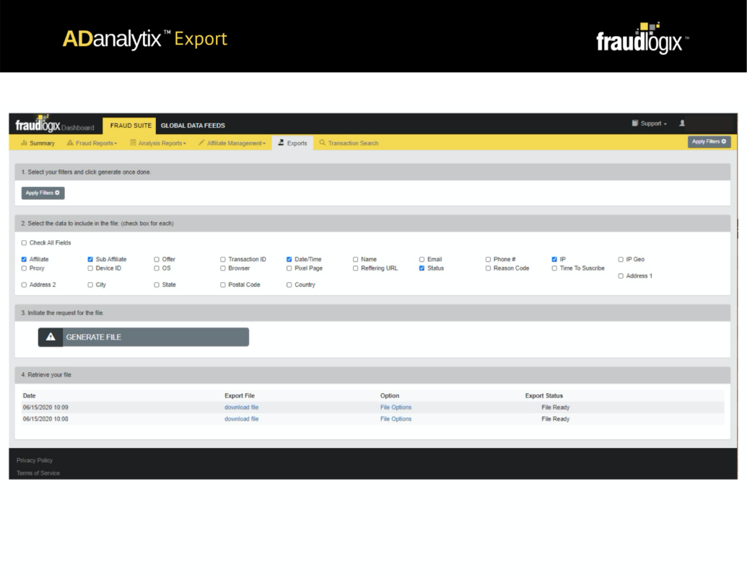This screenshot has width=747, height=577.
Task: Expand the Fraud Reports dropdown
Action: point(92,143)
